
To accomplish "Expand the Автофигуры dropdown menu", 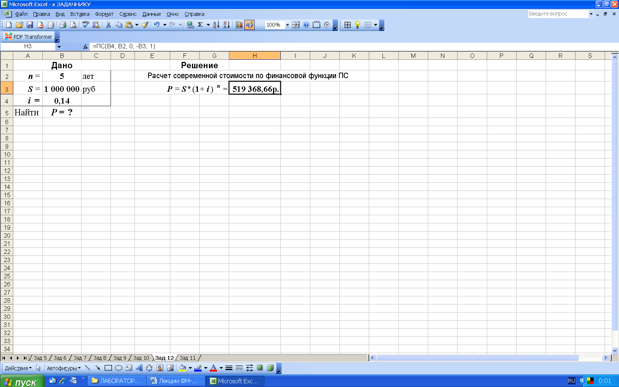I will tap(63, 368).
